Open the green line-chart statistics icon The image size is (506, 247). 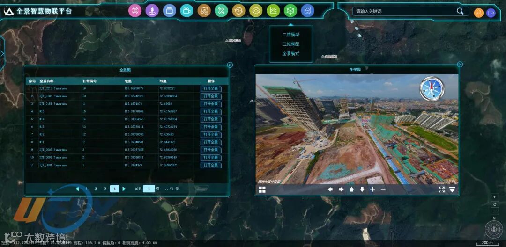273,11
